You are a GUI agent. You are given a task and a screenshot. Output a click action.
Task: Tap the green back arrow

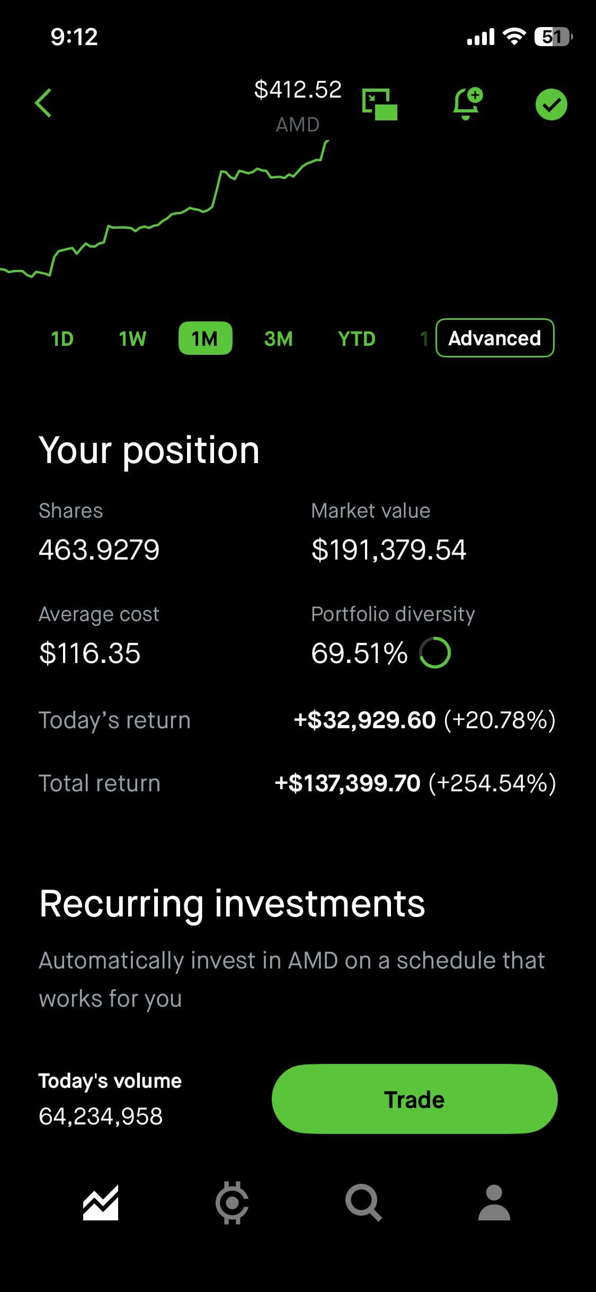tap(43, 103)
